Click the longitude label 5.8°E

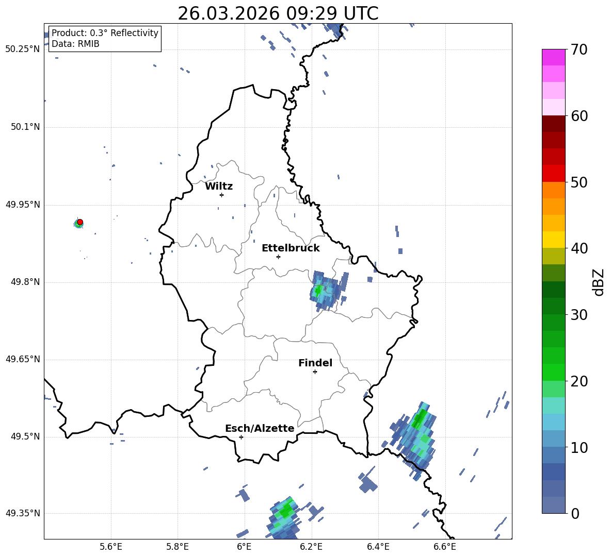178,547
